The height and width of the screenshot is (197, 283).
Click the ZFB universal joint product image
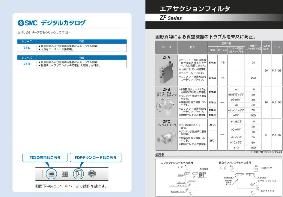166,107
